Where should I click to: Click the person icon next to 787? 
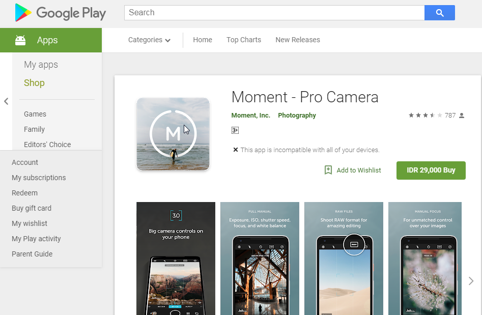coord(462,116)
